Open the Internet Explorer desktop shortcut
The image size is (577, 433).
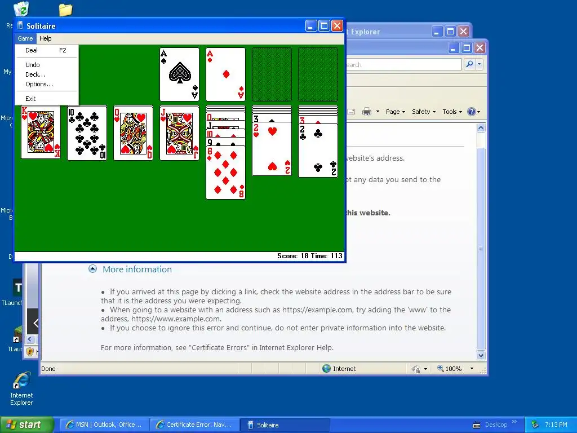[x=21, y=389]
